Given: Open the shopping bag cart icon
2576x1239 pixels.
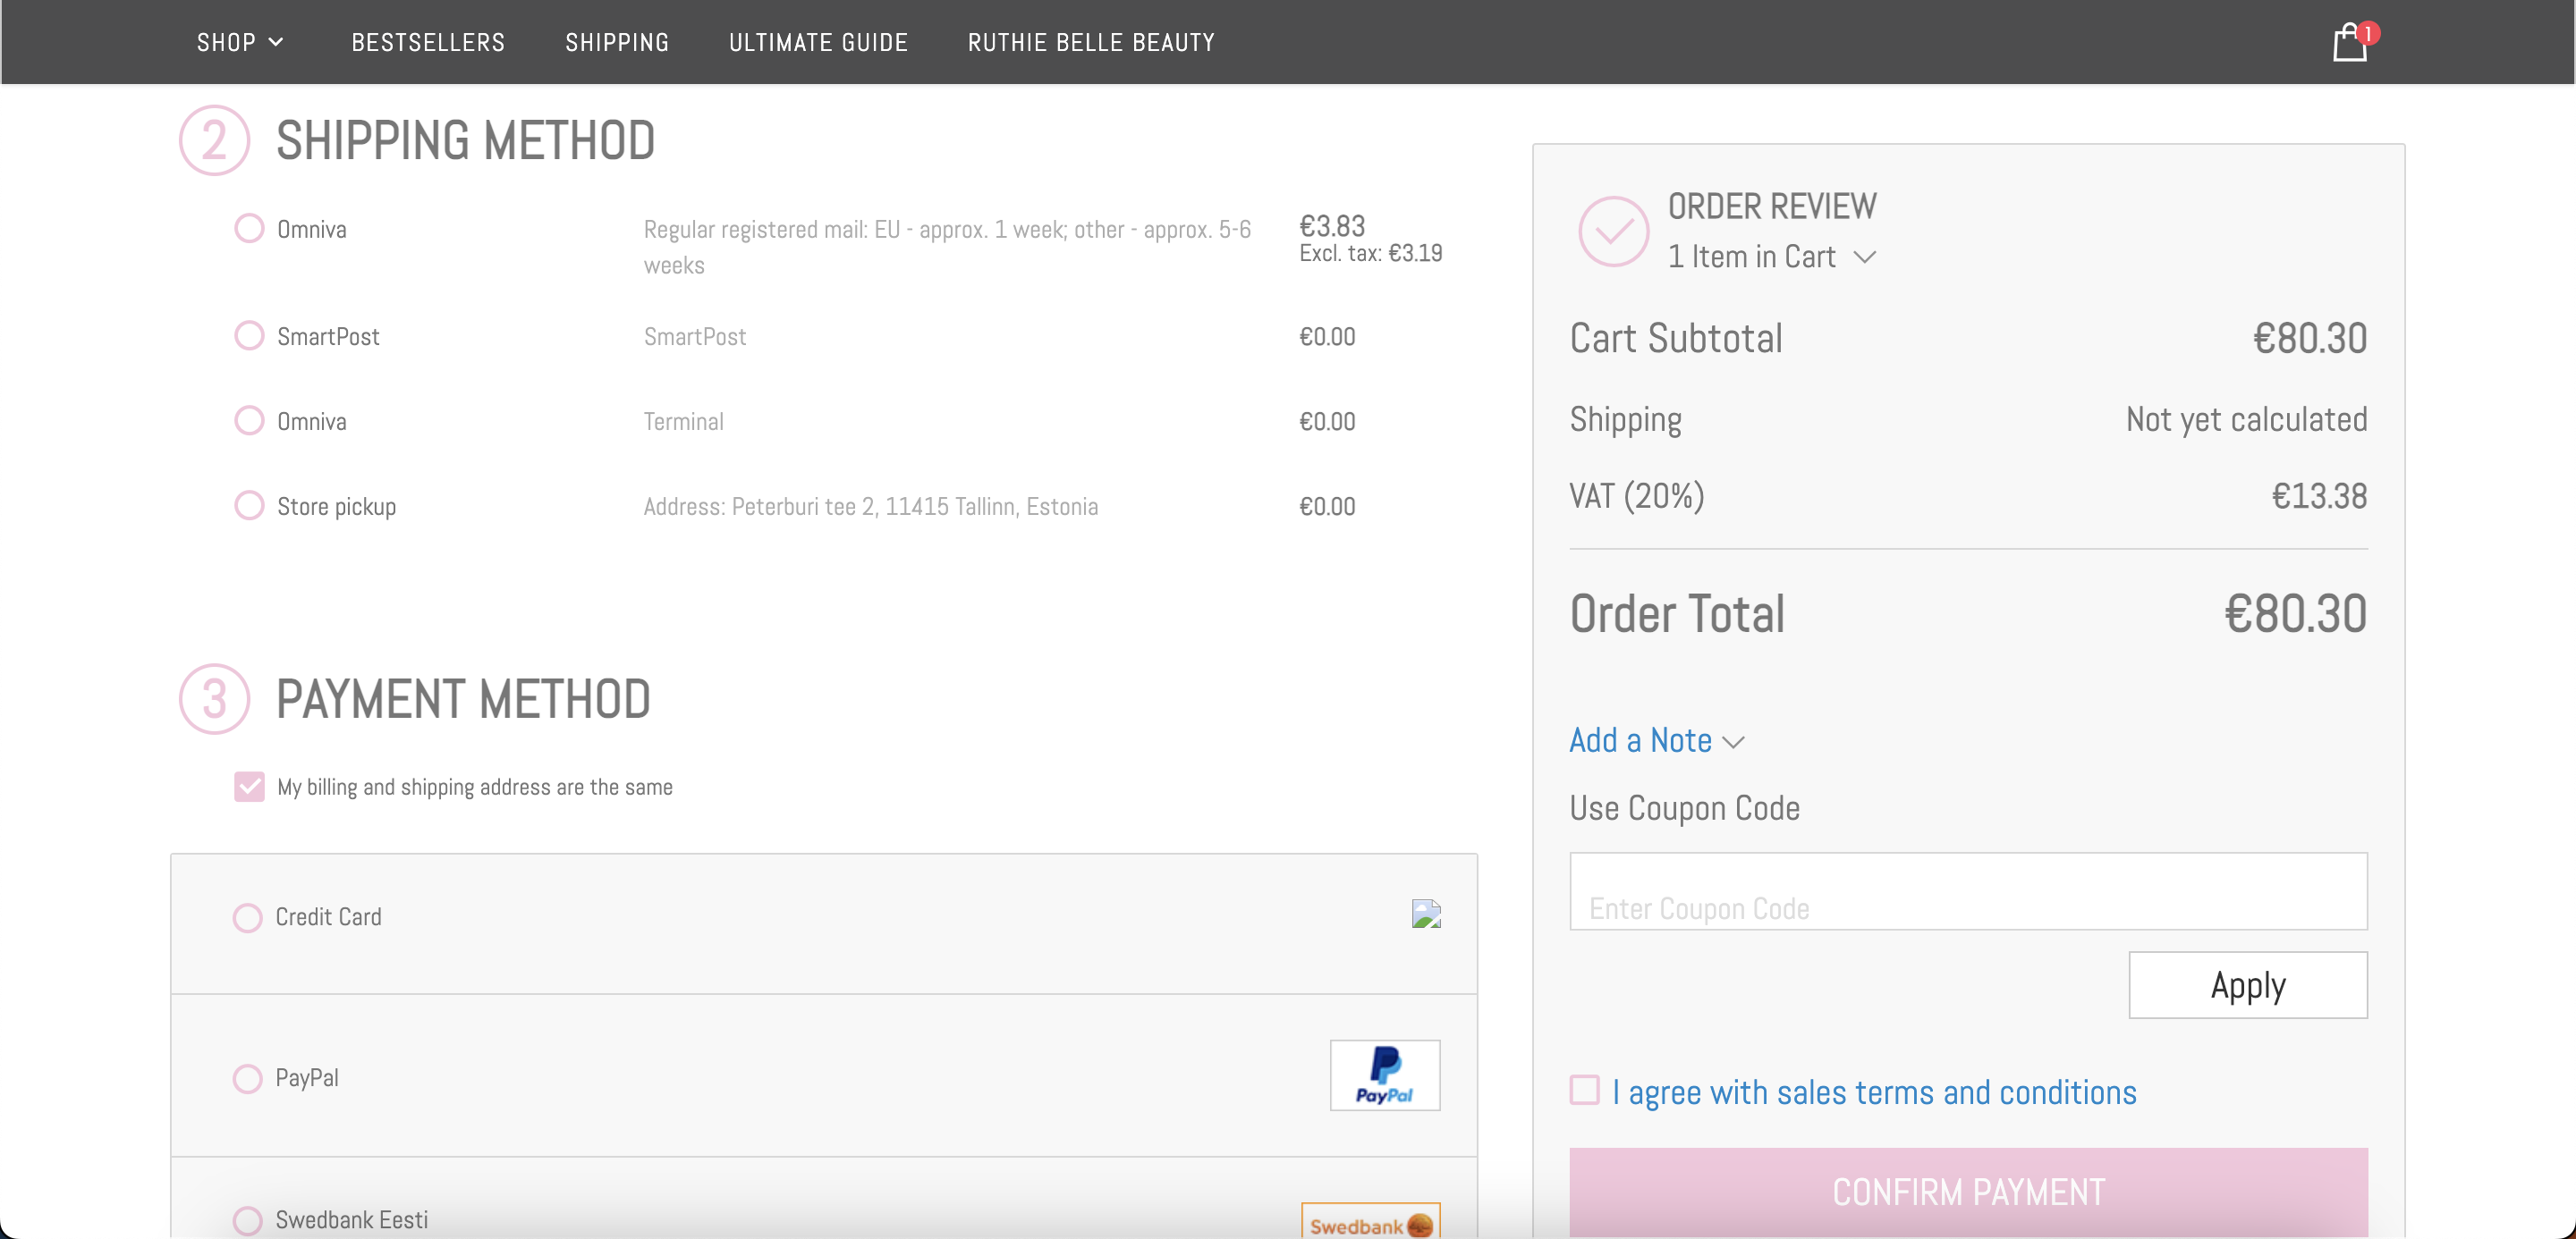Looking at the screenshot, I should [2350, 43].
